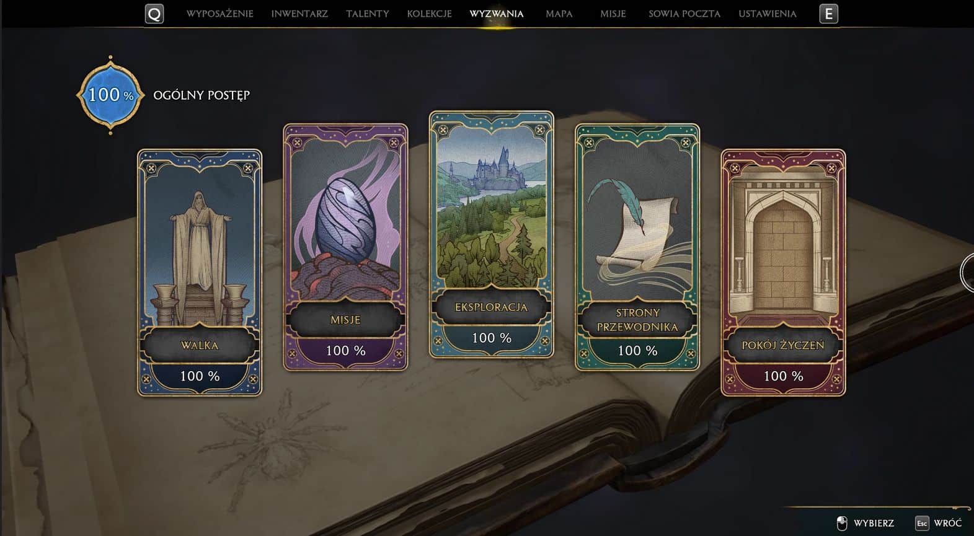This screenshot has width=974, height=536.
Task: Open the Talenty menu tab
Action: click(368, 14)
